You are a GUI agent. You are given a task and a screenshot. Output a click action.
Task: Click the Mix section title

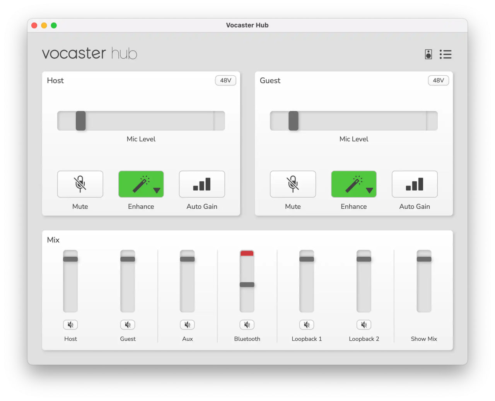click(53, 240)
